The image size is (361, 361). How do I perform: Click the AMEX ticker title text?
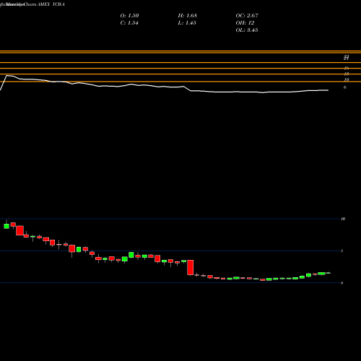(51, 4)
